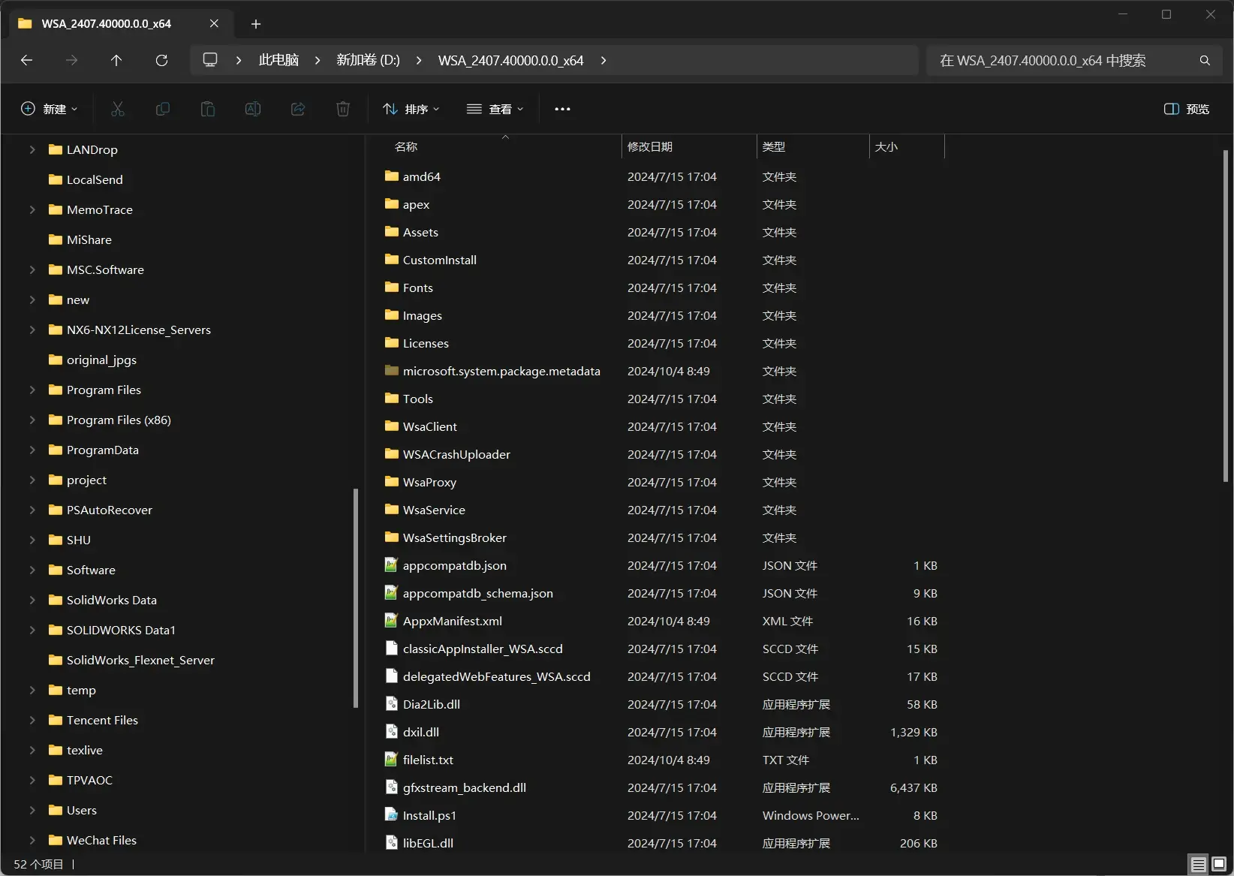Open new tab with plus button
1234x876 pixels.
click(x=256, y=24)
